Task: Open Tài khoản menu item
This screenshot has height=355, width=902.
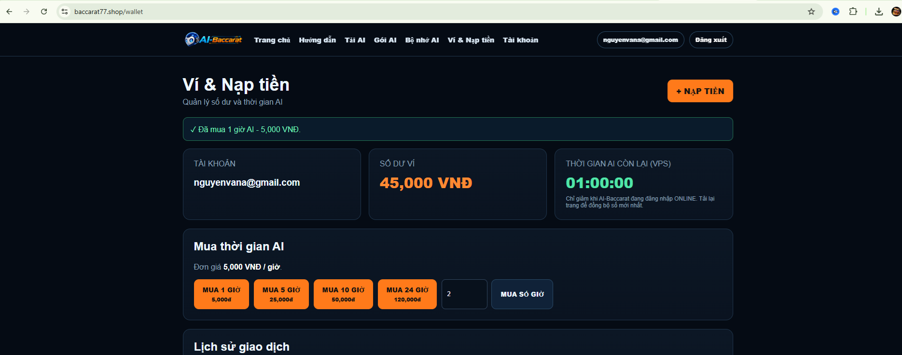Action: click(x=520, y=40)
